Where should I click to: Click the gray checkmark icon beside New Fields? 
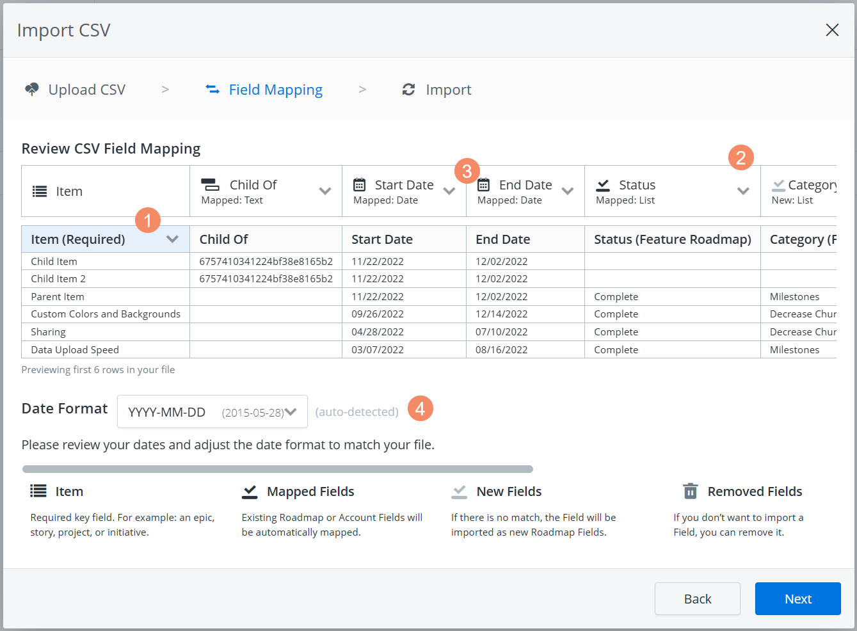[459, 491]
